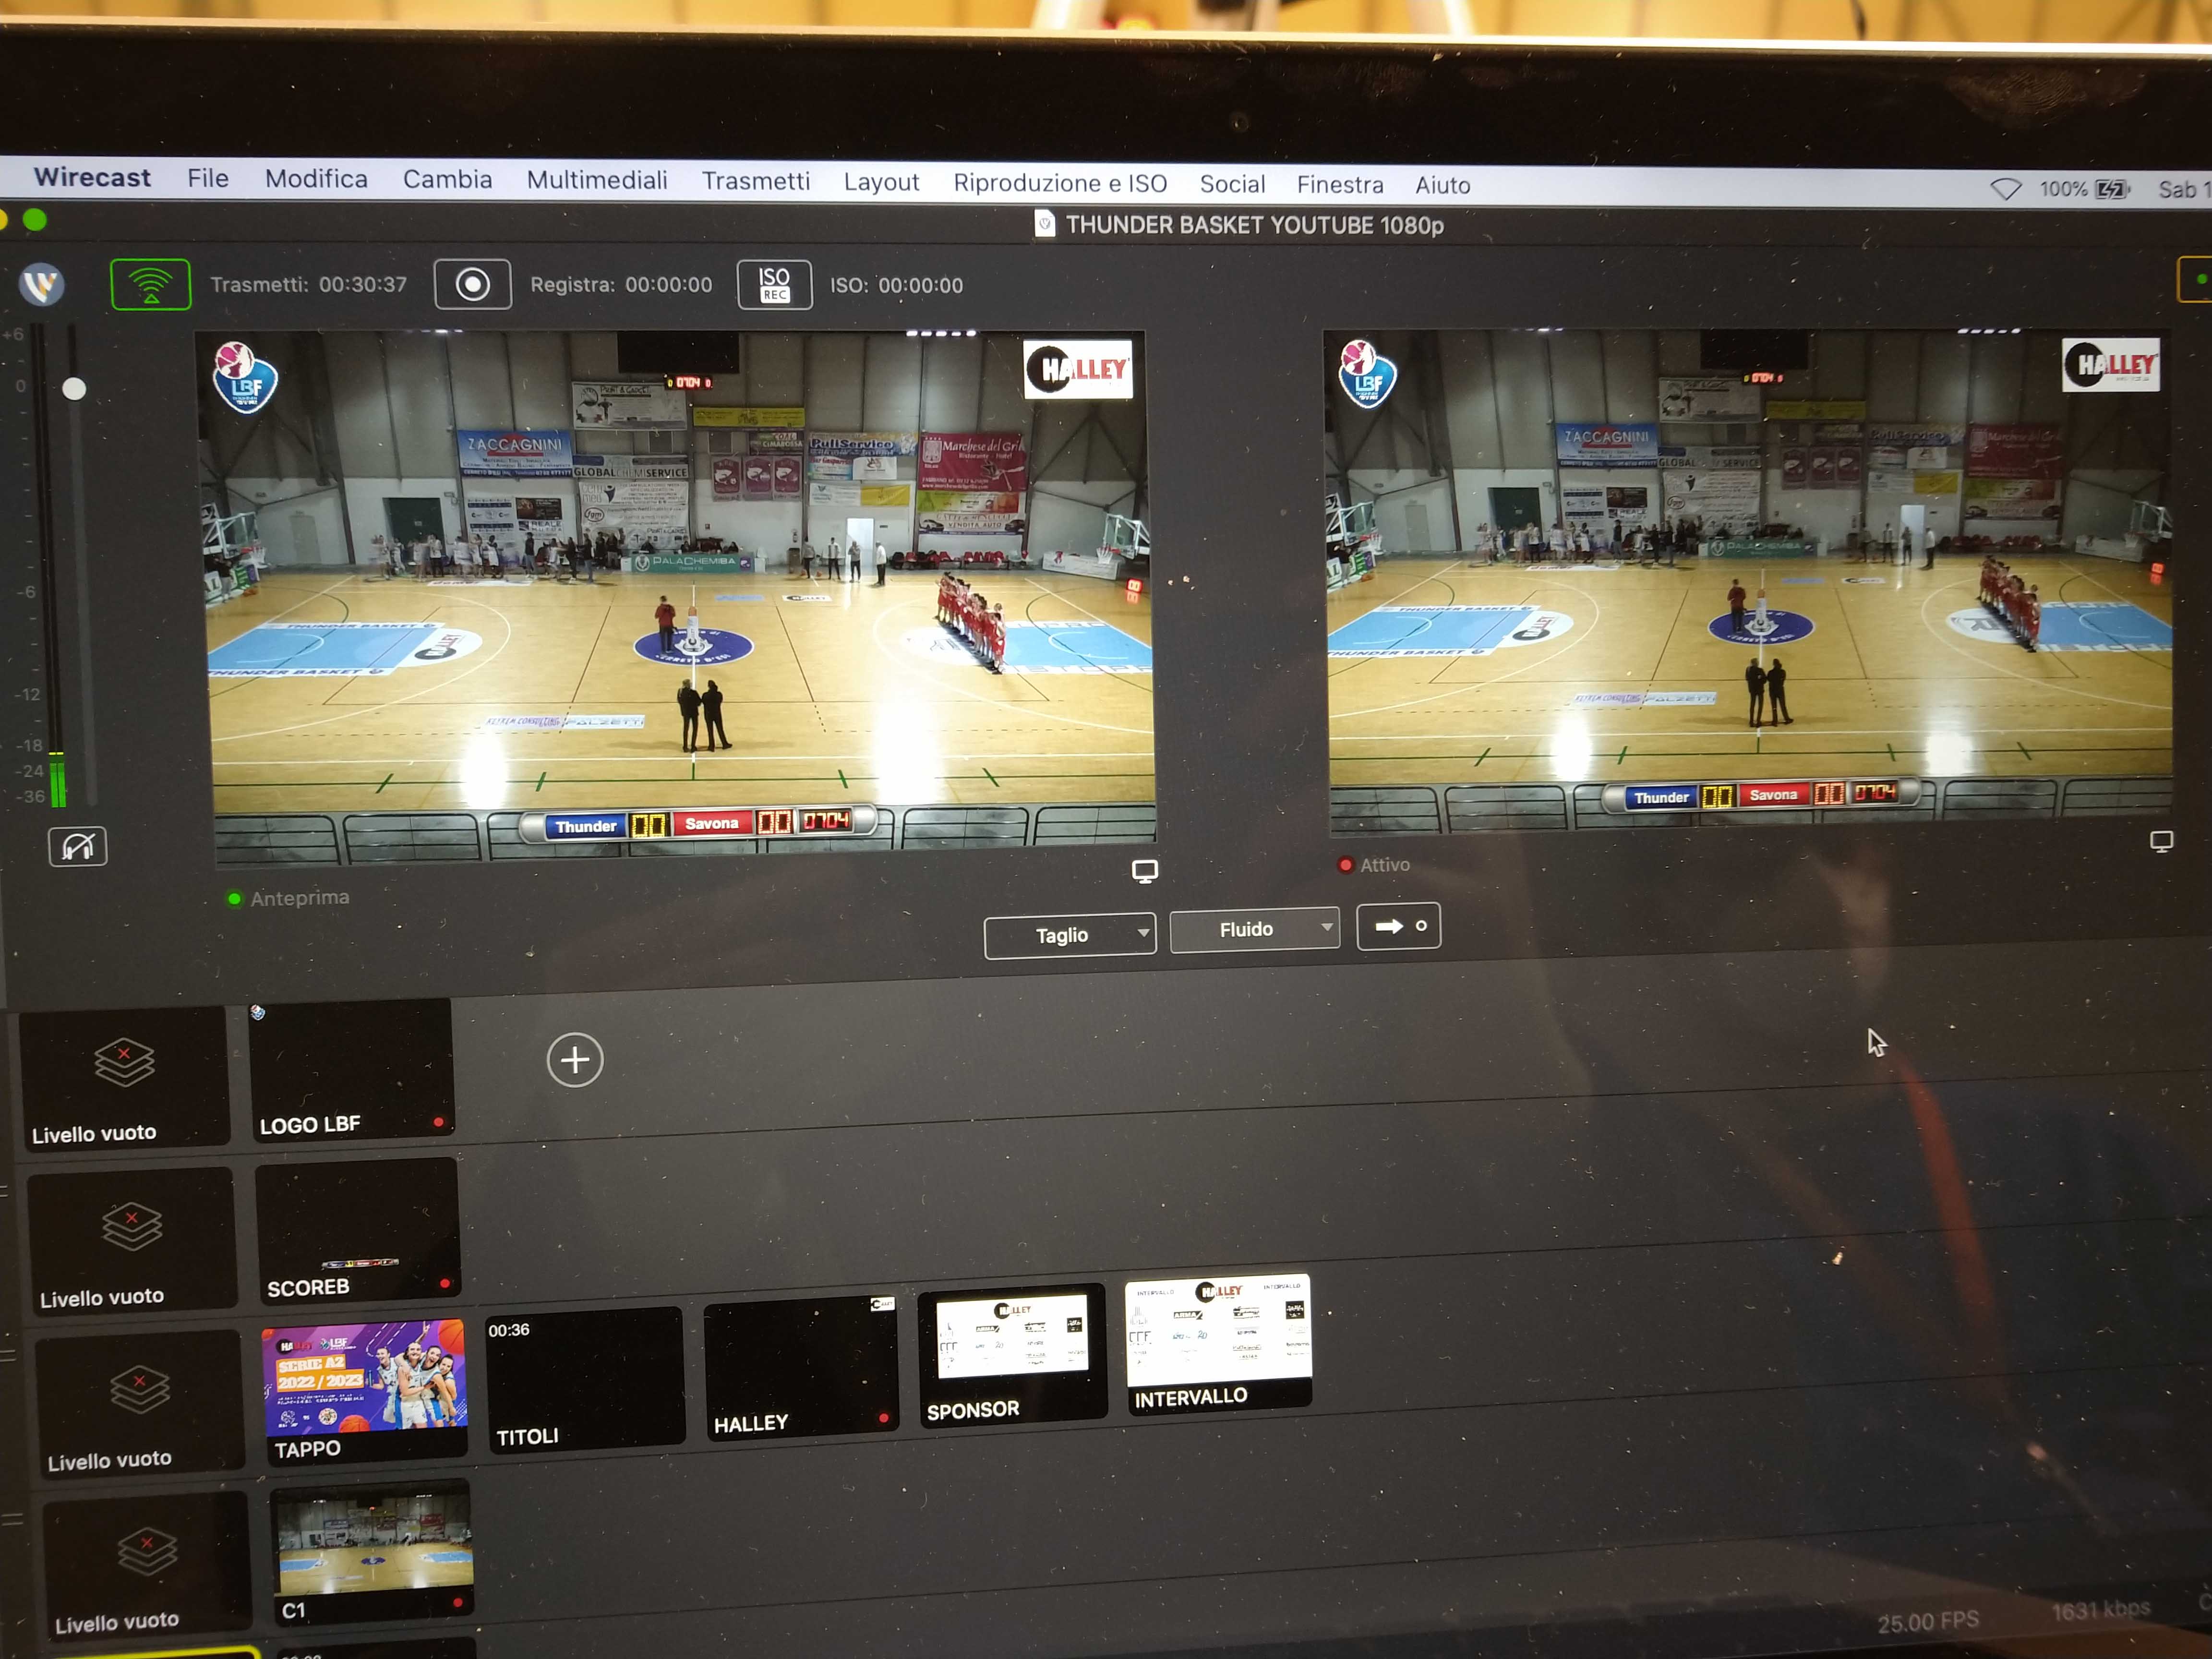Viewport: 2212px width, 1659px height.
Task: Click the Attivo live monitor output icon
Action: click(x=2161, y=842)
